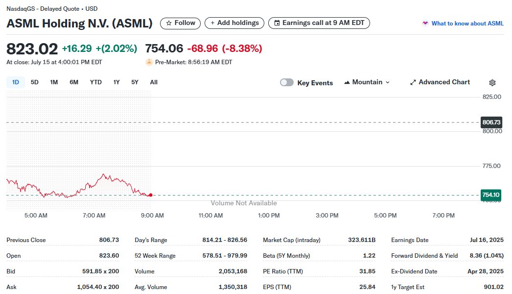Viewport: 512px width, 294px height.
Task: Click the 9:00 AM time axis label
Action: click(152, 216)
